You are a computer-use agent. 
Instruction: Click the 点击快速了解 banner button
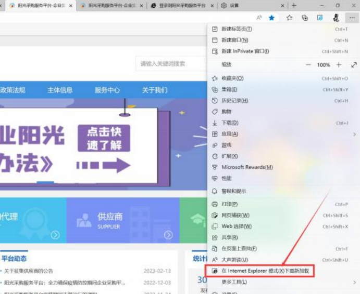click(104, 138)
